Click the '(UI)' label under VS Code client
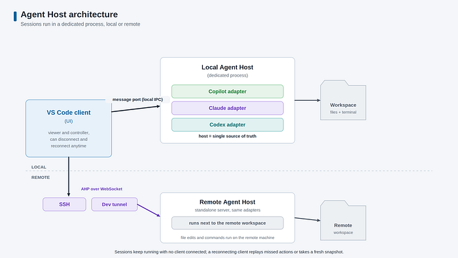The width and height of the screenshot is (458, 258). click(x=69, y=121)
